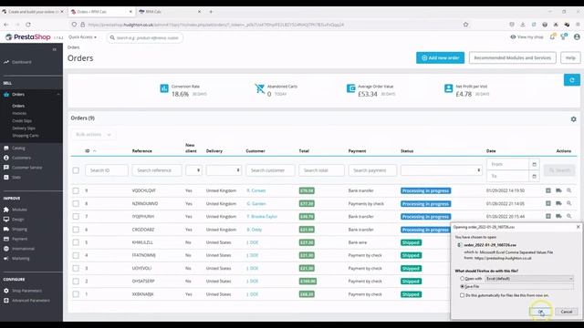584x328 pixels.
Task: Select the checkbox for order 8
Action: pyautogui.click(x=76, y=203)
